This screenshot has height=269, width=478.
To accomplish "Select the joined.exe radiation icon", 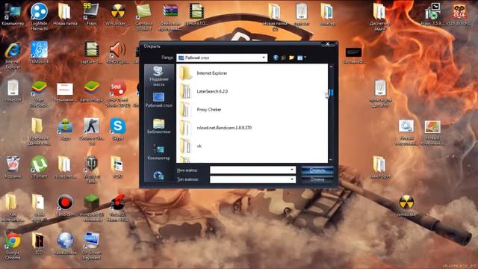I will pyautogui.click(x=406, y=205).
